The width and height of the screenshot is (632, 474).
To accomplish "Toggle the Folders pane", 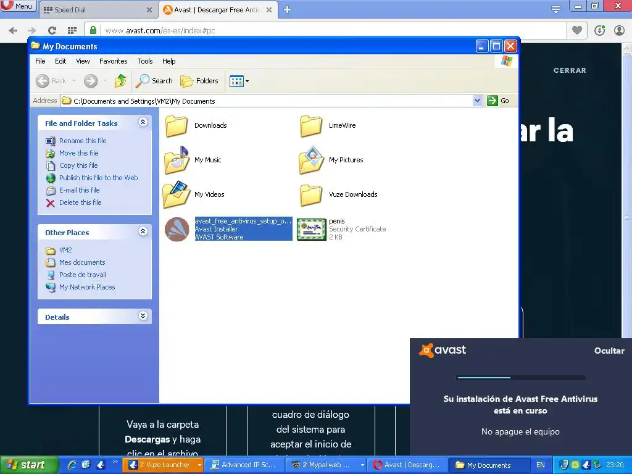I will 199,81.
